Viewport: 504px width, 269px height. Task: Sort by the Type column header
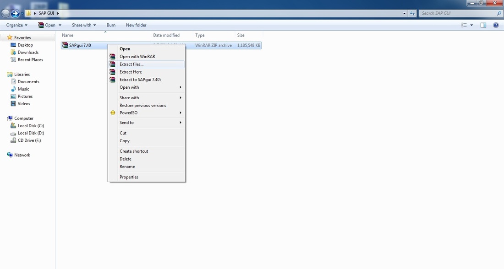click(x=214, y=35)
